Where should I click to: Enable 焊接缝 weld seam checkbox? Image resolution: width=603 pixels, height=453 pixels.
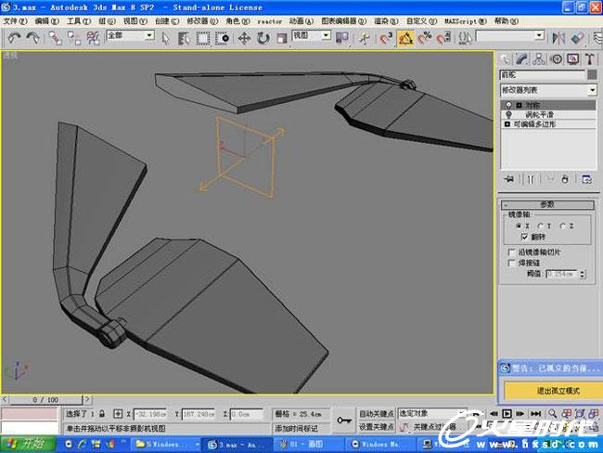tap(511, 264)
